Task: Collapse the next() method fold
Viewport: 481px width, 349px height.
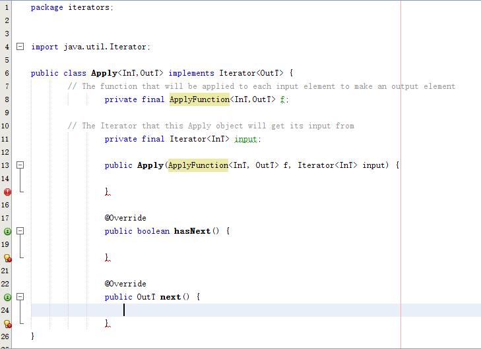Action: coord(20,297)
